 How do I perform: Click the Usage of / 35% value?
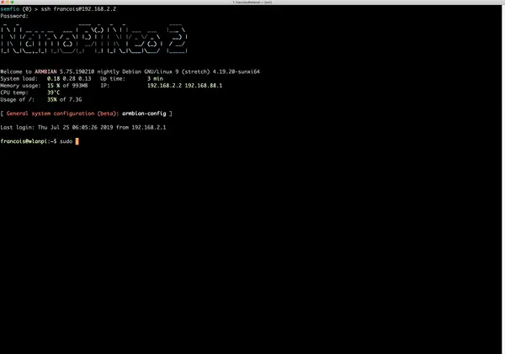(52, 99)
